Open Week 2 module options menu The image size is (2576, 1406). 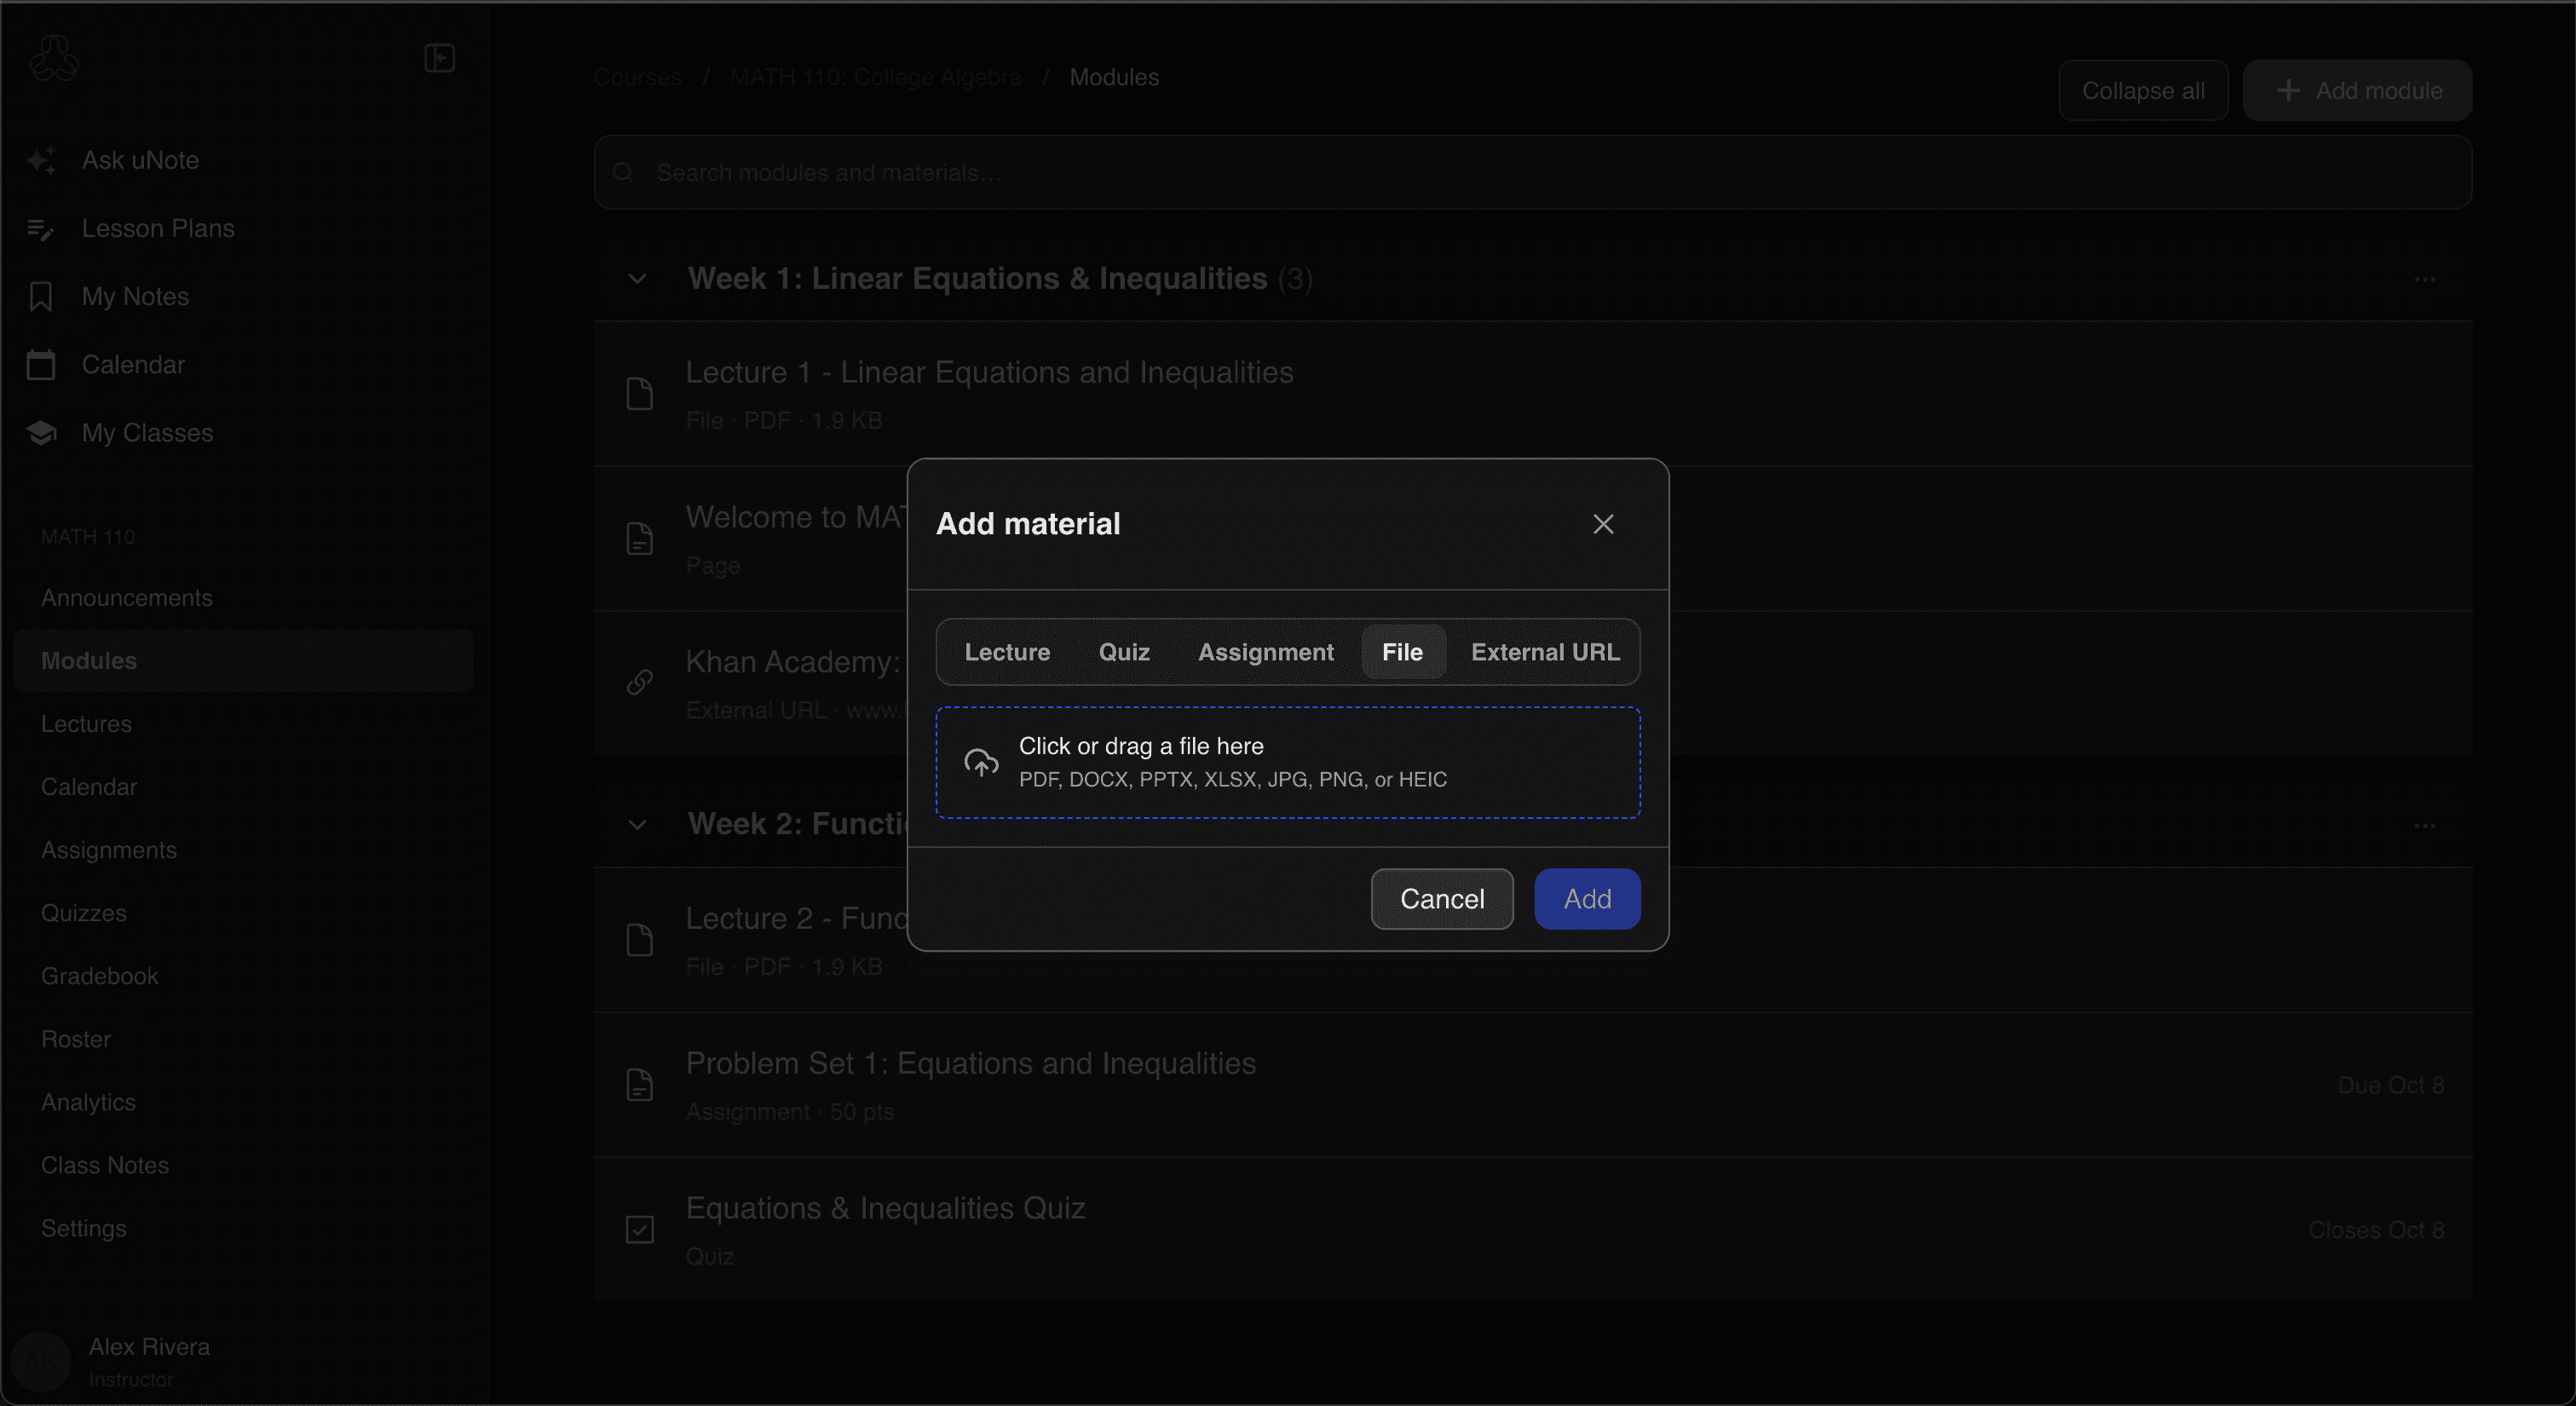click(2425, 825)
